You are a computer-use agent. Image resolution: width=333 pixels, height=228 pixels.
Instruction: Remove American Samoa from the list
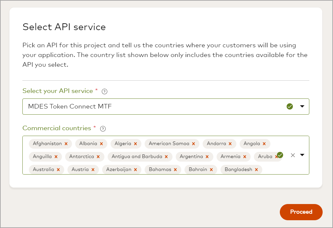pos(194,144)
